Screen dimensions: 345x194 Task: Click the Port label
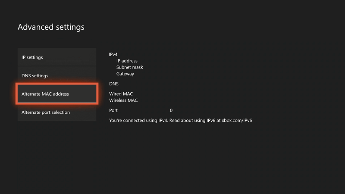pos(113,111)
